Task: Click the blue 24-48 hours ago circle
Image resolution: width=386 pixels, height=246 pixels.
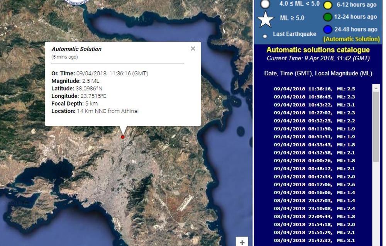Action: (x=328, y=29)
